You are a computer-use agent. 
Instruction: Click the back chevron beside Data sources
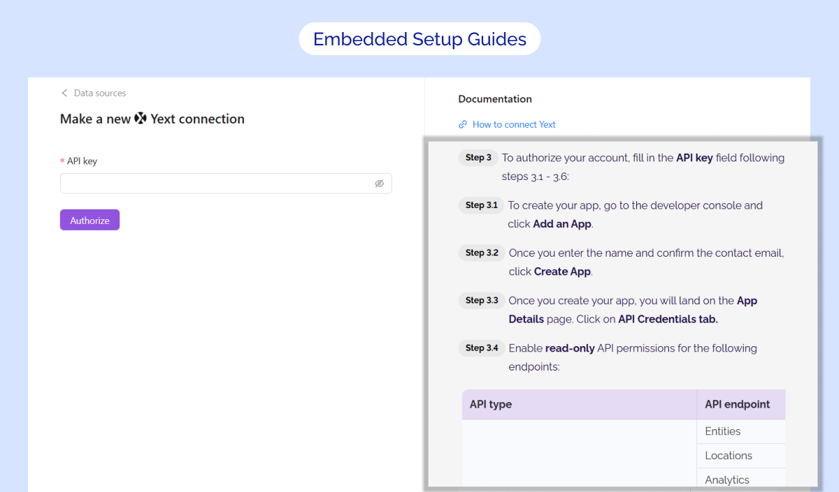pos(64,93)
